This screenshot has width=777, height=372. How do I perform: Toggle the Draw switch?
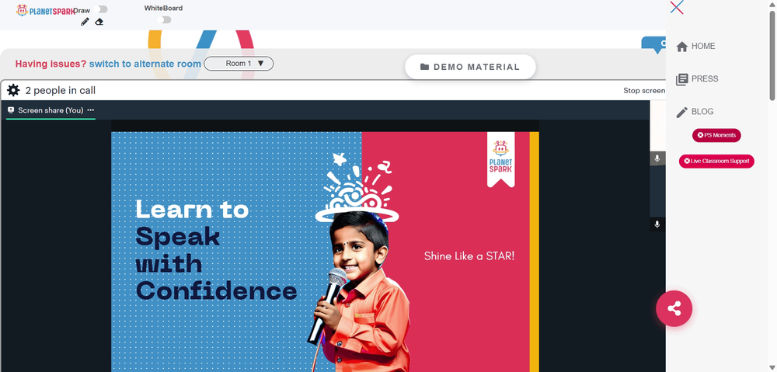pos(100,9)
